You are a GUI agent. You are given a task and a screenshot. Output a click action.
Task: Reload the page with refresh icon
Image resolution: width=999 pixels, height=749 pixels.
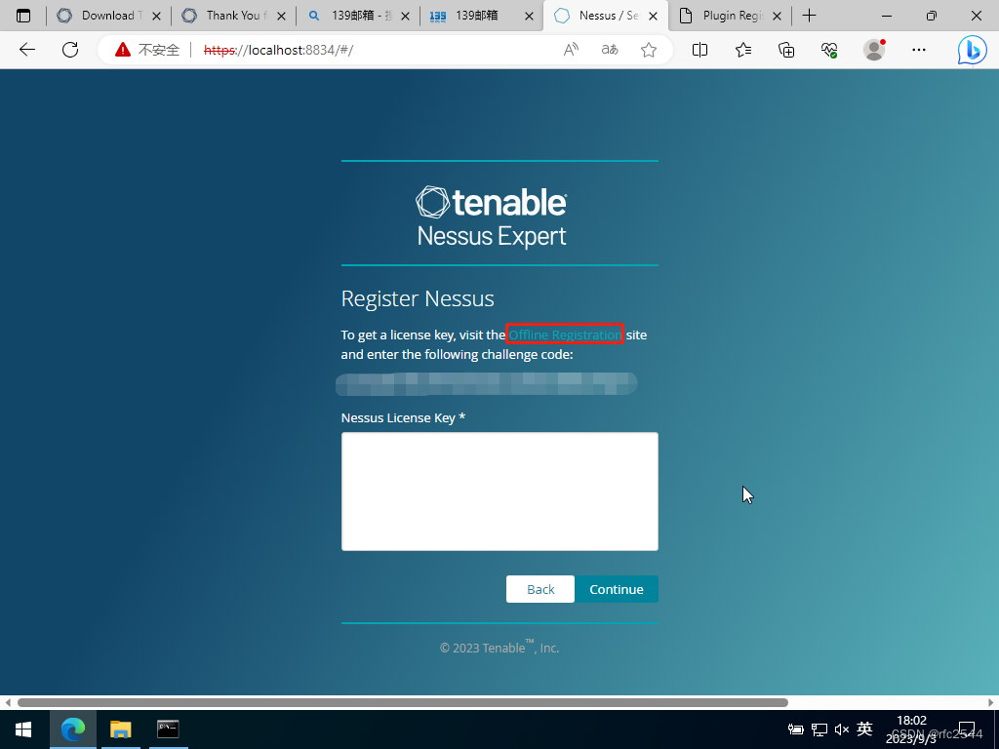click(70, 50)
